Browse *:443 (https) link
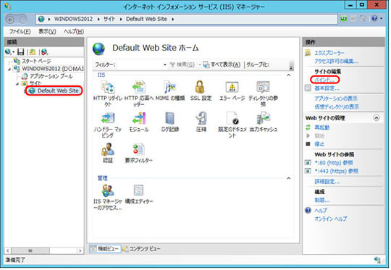Image resolution: width=391 pixels, height=270 pixels. (x=337, y=171)
